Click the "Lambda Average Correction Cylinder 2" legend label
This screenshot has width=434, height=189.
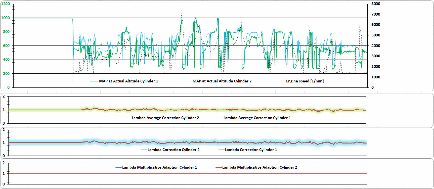[165, 118]
